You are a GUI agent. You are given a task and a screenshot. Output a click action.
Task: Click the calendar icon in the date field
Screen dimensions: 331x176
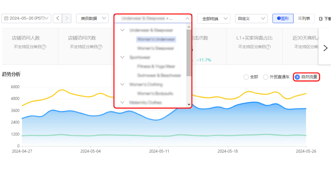click(x=6, y=18)
